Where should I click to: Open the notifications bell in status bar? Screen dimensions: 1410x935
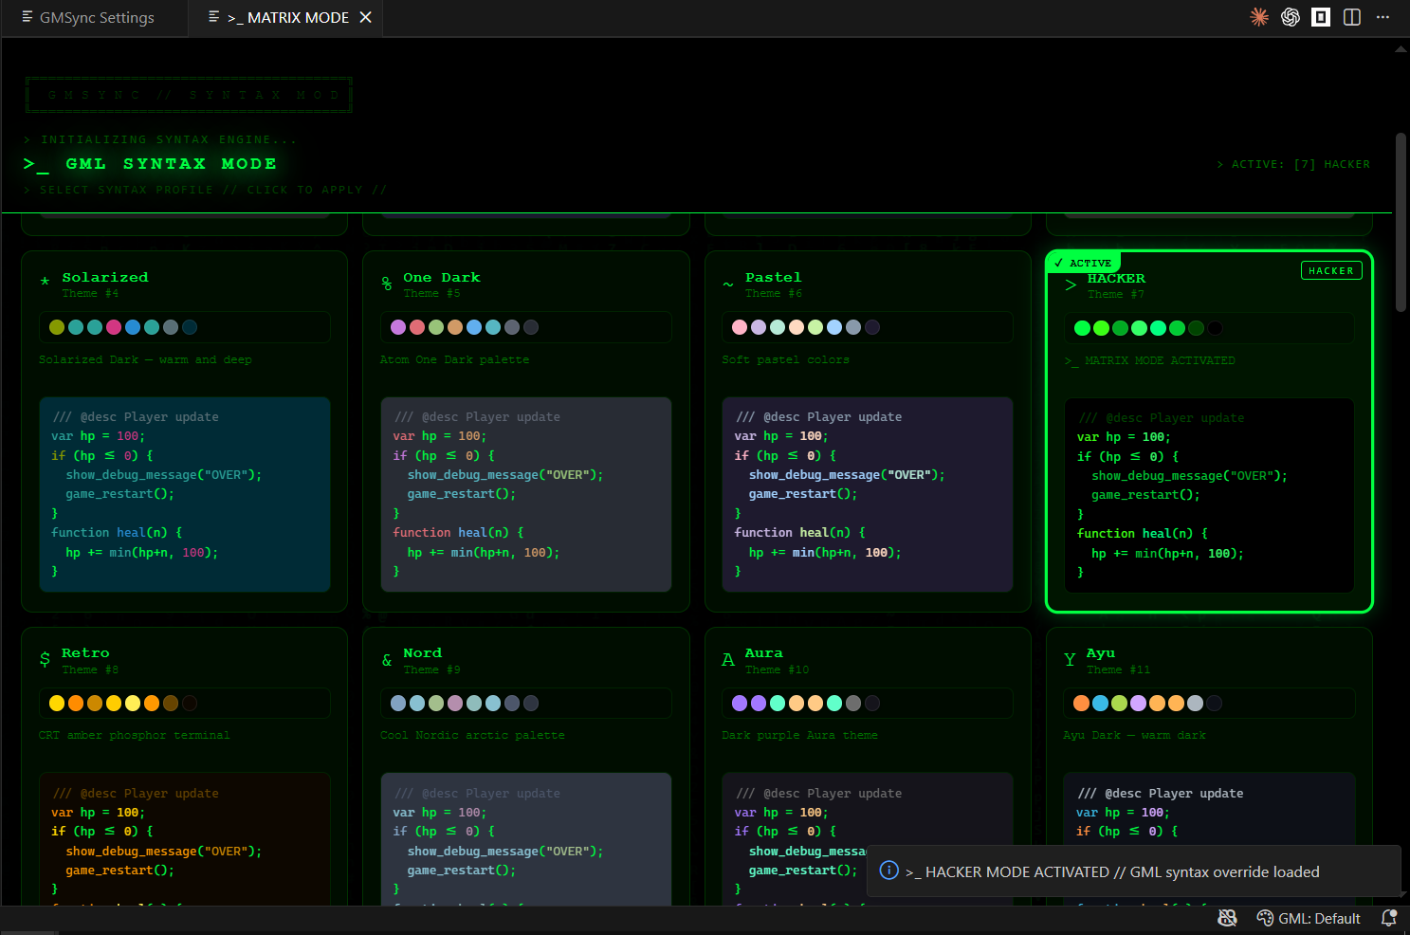click(x=1389, y=918)
